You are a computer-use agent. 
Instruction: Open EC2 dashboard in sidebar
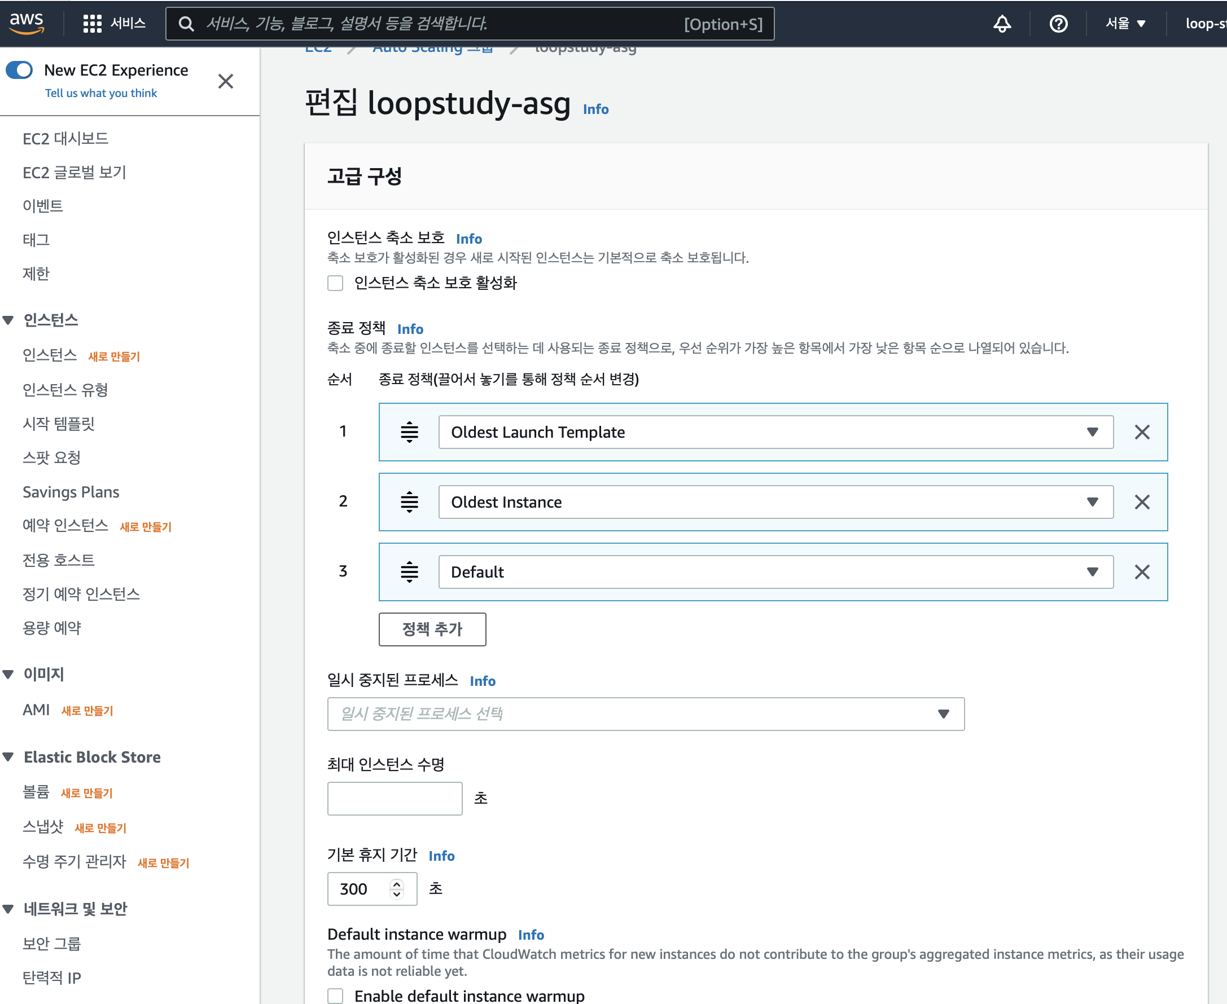[65, 139]
